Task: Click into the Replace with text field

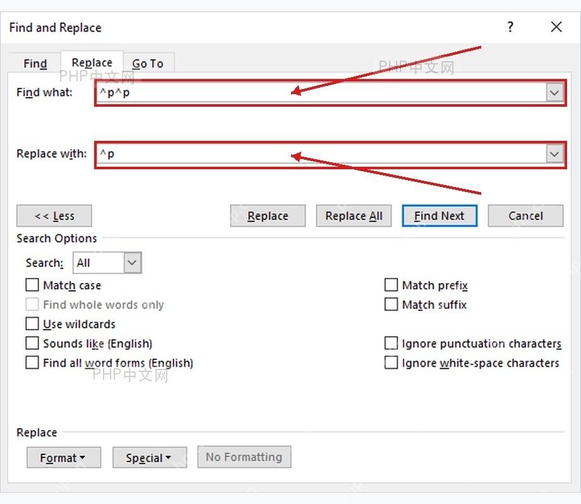Action: pos(321,154)
